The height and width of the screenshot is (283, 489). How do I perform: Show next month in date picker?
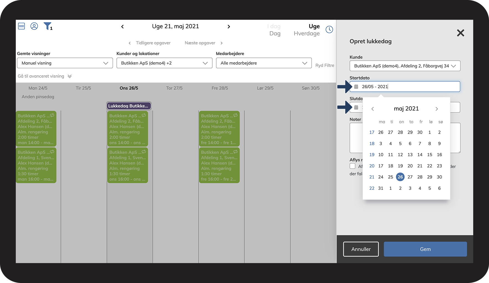point(436,109)
